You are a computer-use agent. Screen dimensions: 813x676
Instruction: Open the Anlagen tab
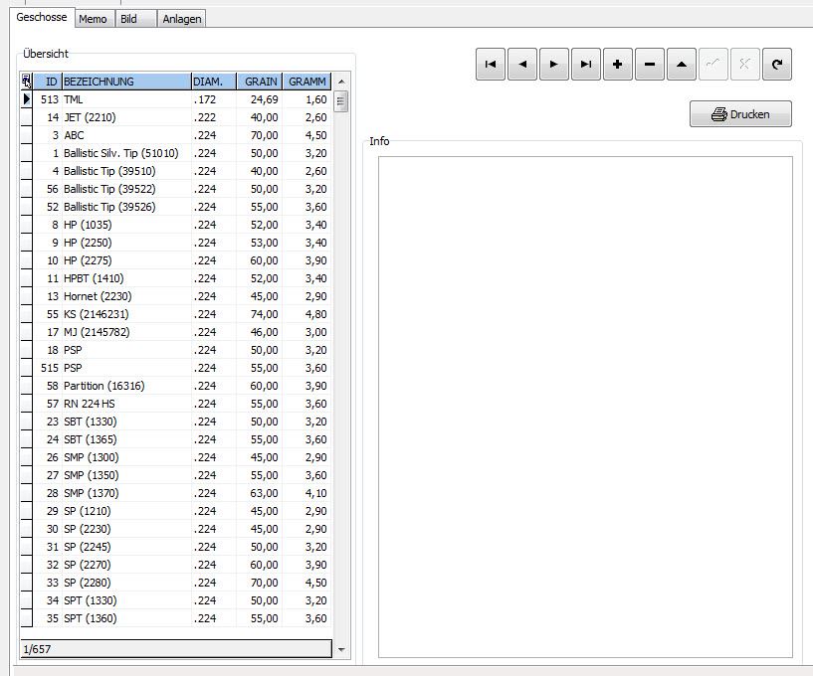181,19
